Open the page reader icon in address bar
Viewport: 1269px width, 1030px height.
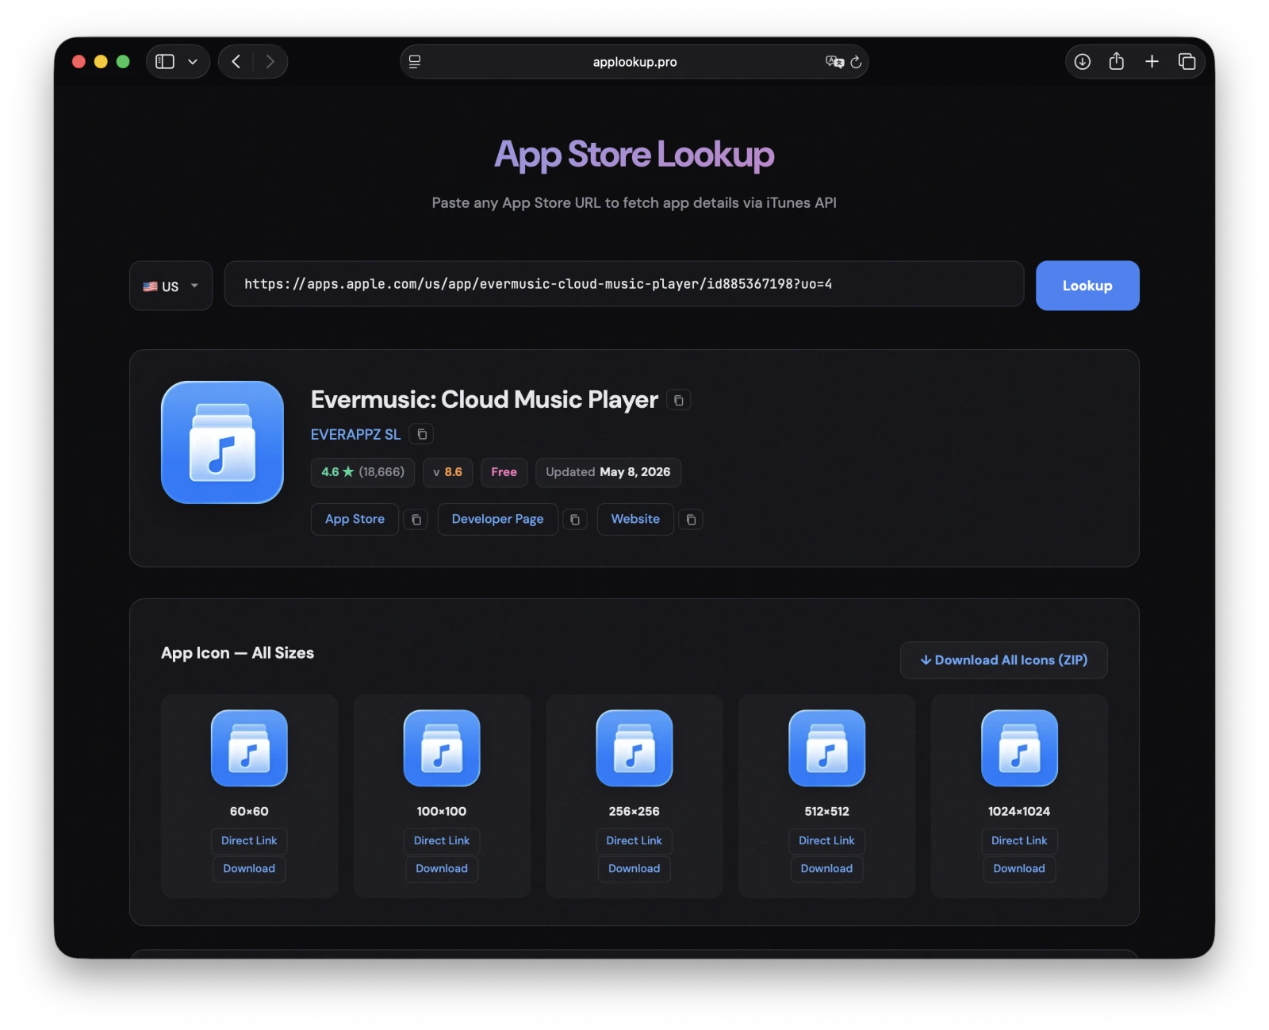click(x=415, y=62)
